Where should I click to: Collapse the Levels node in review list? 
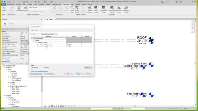pyautogui.click(x=34, y=40)
